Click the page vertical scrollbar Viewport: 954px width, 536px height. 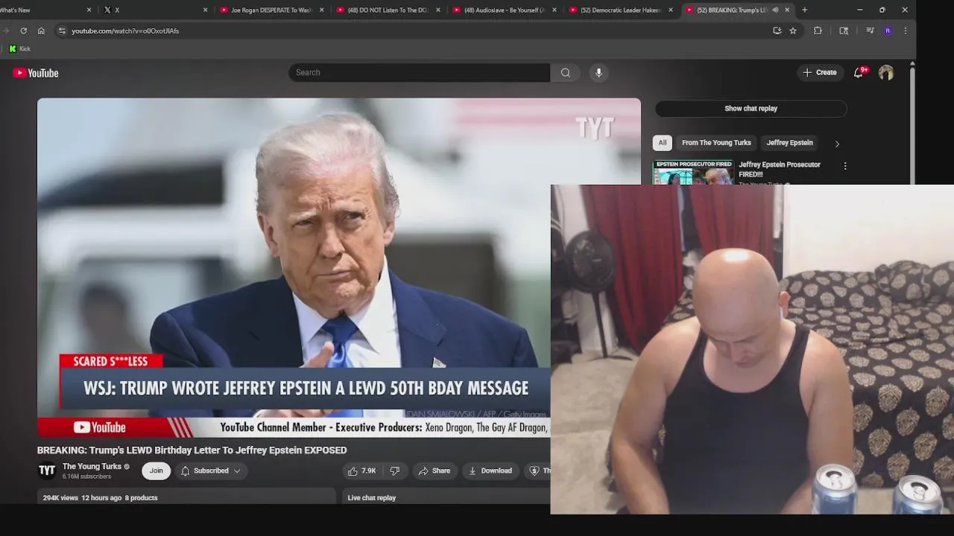(912, 123)
